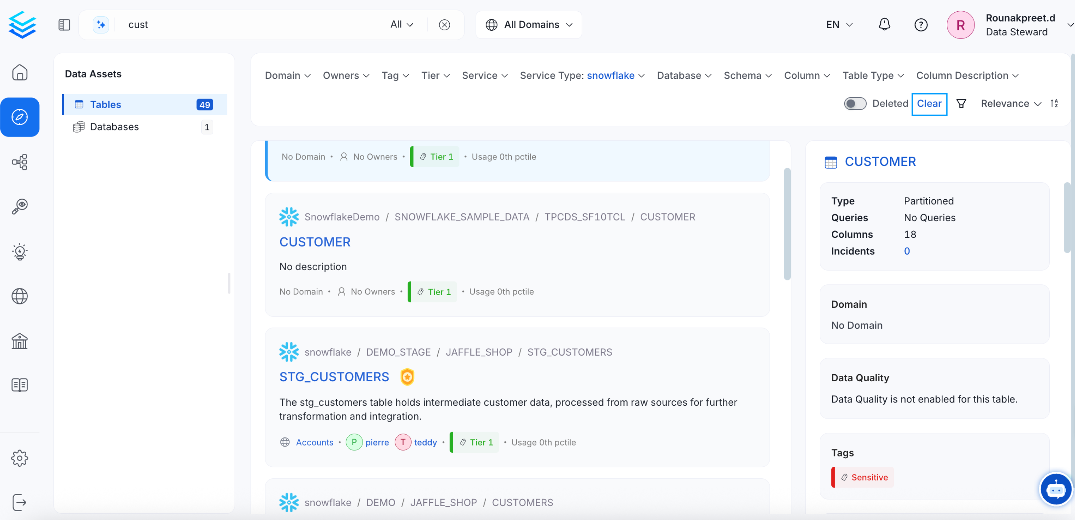This screenshot has width=1075, height=520.
Task: Toggle the sidebar collapse panel icon
Action: click(x=64, y=24)
